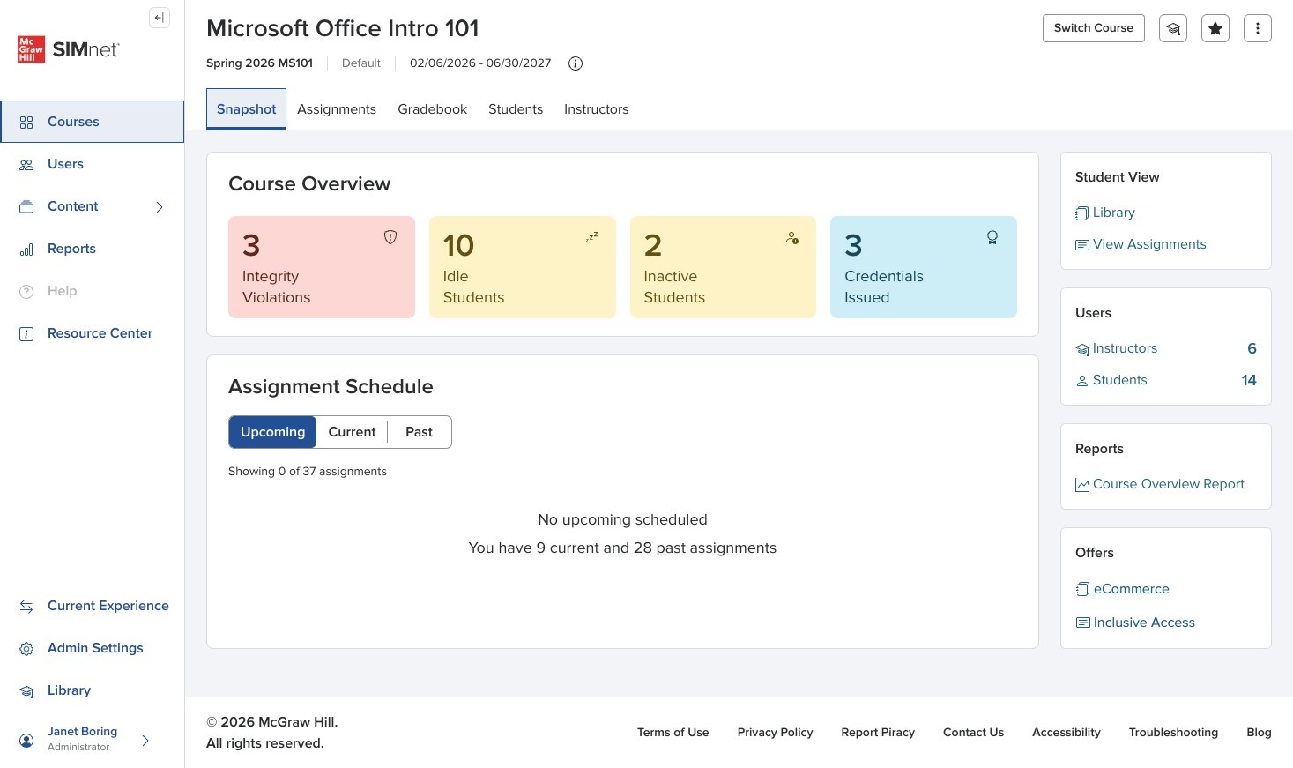The image size is (1293, 768).
Task: Open the Integrity Violations card
Action: coord(322,267)
